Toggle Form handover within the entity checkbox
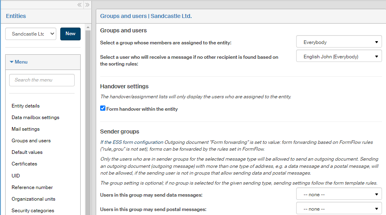This screenshot has height=215, width=386. pos(103,109)
